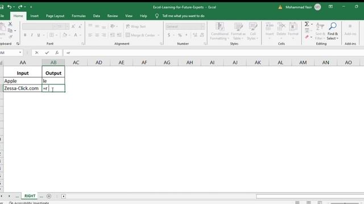Decrease font size with small A icon
The width and height of the screenshot is (364, 204).
pos(80,27)
